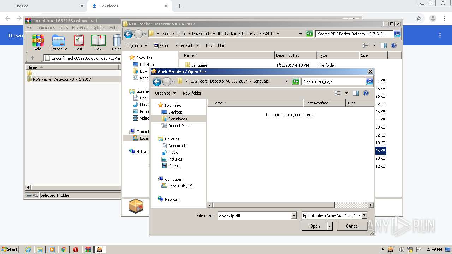Open view options dropdown arrow in Open File dialog
Screen dimensions: 452x254
346,93
